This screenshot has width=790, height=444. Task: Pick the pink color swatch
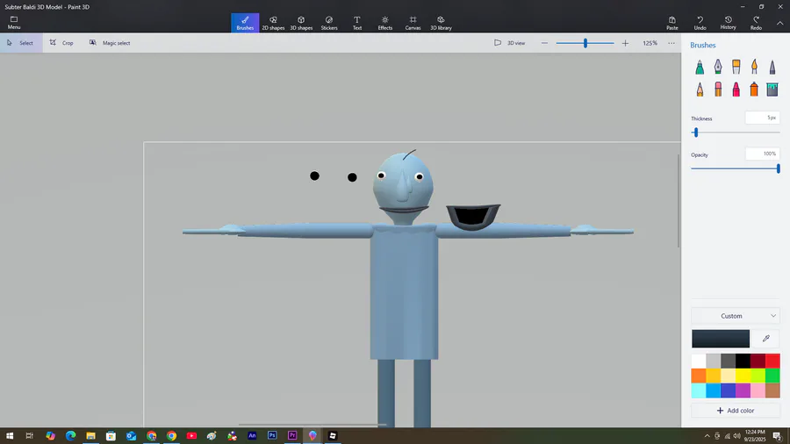[758, 390]
